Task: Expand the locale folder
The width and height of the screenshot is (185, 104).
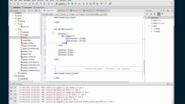Action: tap(13, 16)
